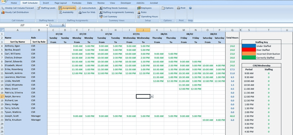The image size is (293, 135).
Task: Select the row 17 header
Action: coord(2,96)
